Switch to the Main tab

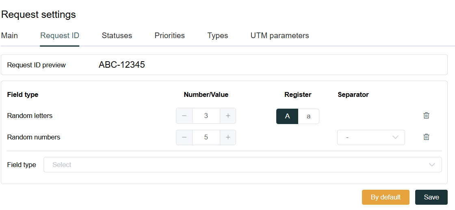pyautogui.click(x=9, y=36)
